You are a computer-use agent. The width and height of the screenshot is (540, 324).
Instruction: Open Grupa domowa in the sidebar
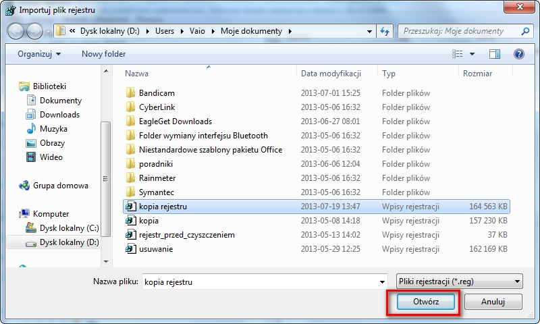[x=61, y=186]
